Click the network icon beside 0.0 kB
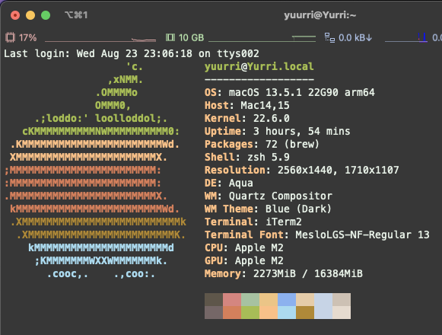This screenshot has height=335, width=442. 329,37
